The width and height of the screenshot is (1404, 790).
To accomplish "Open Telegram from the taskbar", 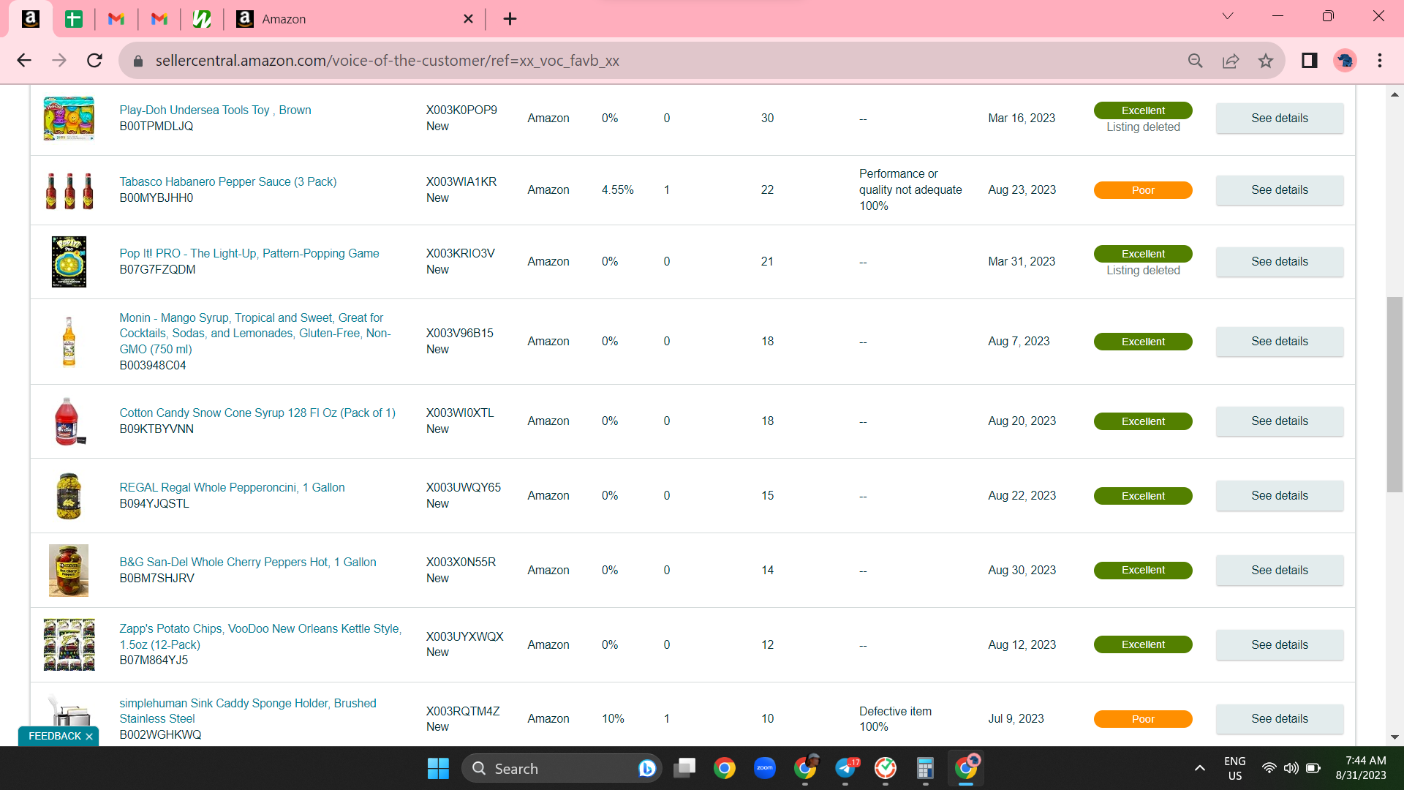I will (845, 768).
